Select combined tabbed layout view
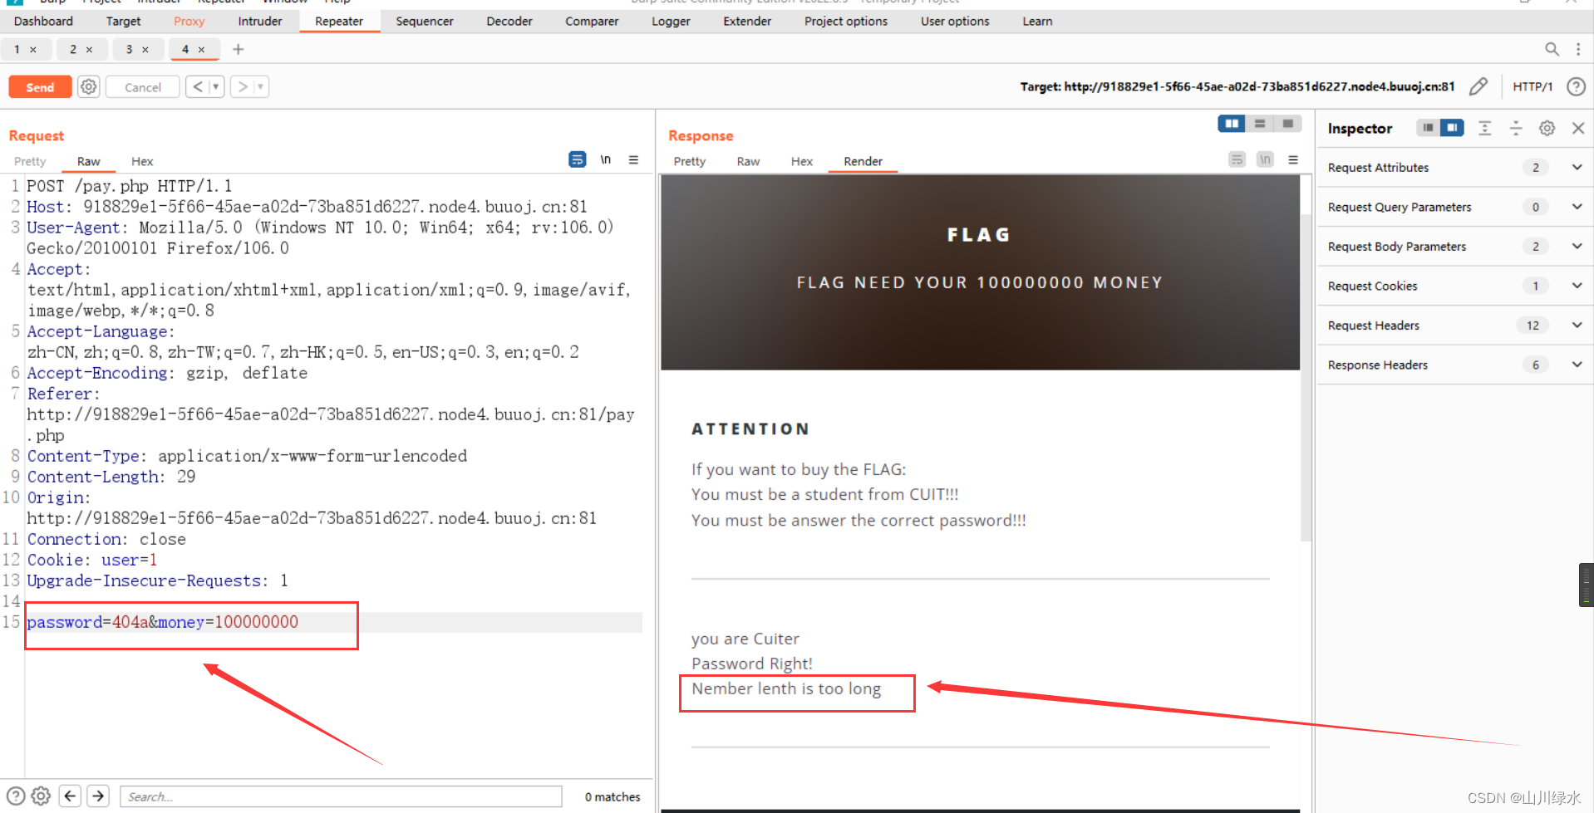This screenshot has width=1594, height=813. point(1287,124)
